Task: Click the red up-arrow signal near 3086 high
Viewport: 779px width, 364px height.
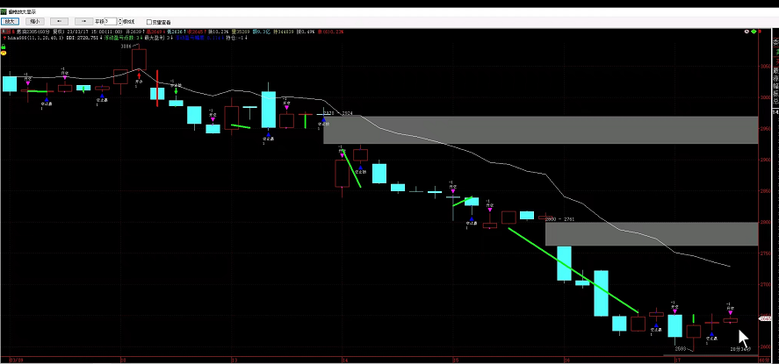Action: (x=139, y=76)
